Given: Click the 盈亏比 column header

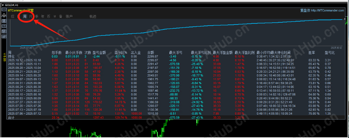Looking at the screenshot, I should pyautogui.click(x=330, y=53).
